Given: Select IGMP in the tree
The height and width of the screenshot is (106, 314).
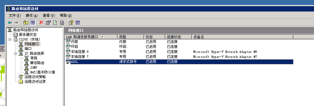Looking at the screenshot, I should pos(34,68).
